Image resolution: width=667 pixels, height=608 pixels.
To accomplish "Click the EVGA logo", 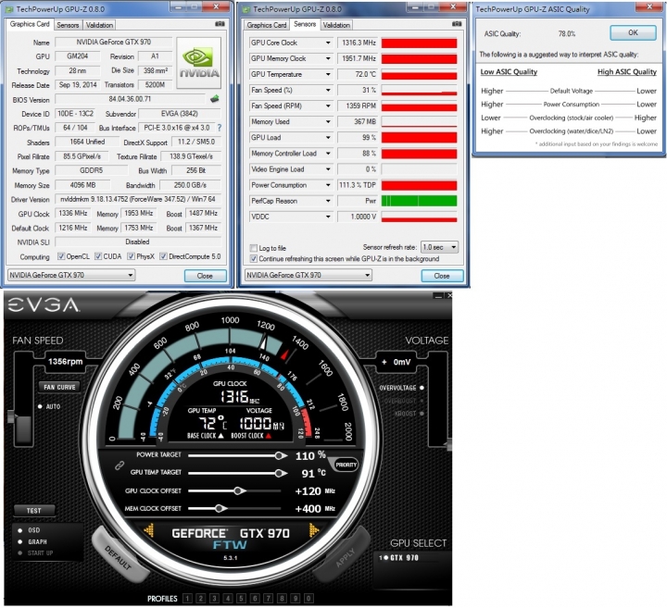I will click(44, 304).
